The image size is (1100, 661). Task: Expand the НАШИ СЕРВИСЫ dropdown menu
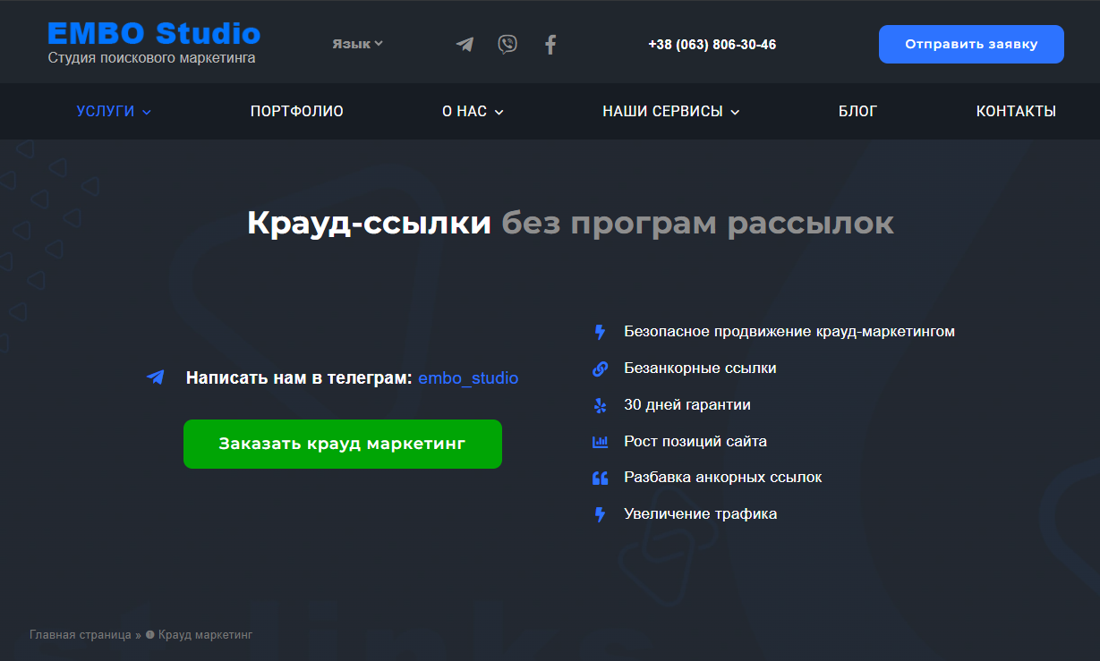click(x=670, y=111)
